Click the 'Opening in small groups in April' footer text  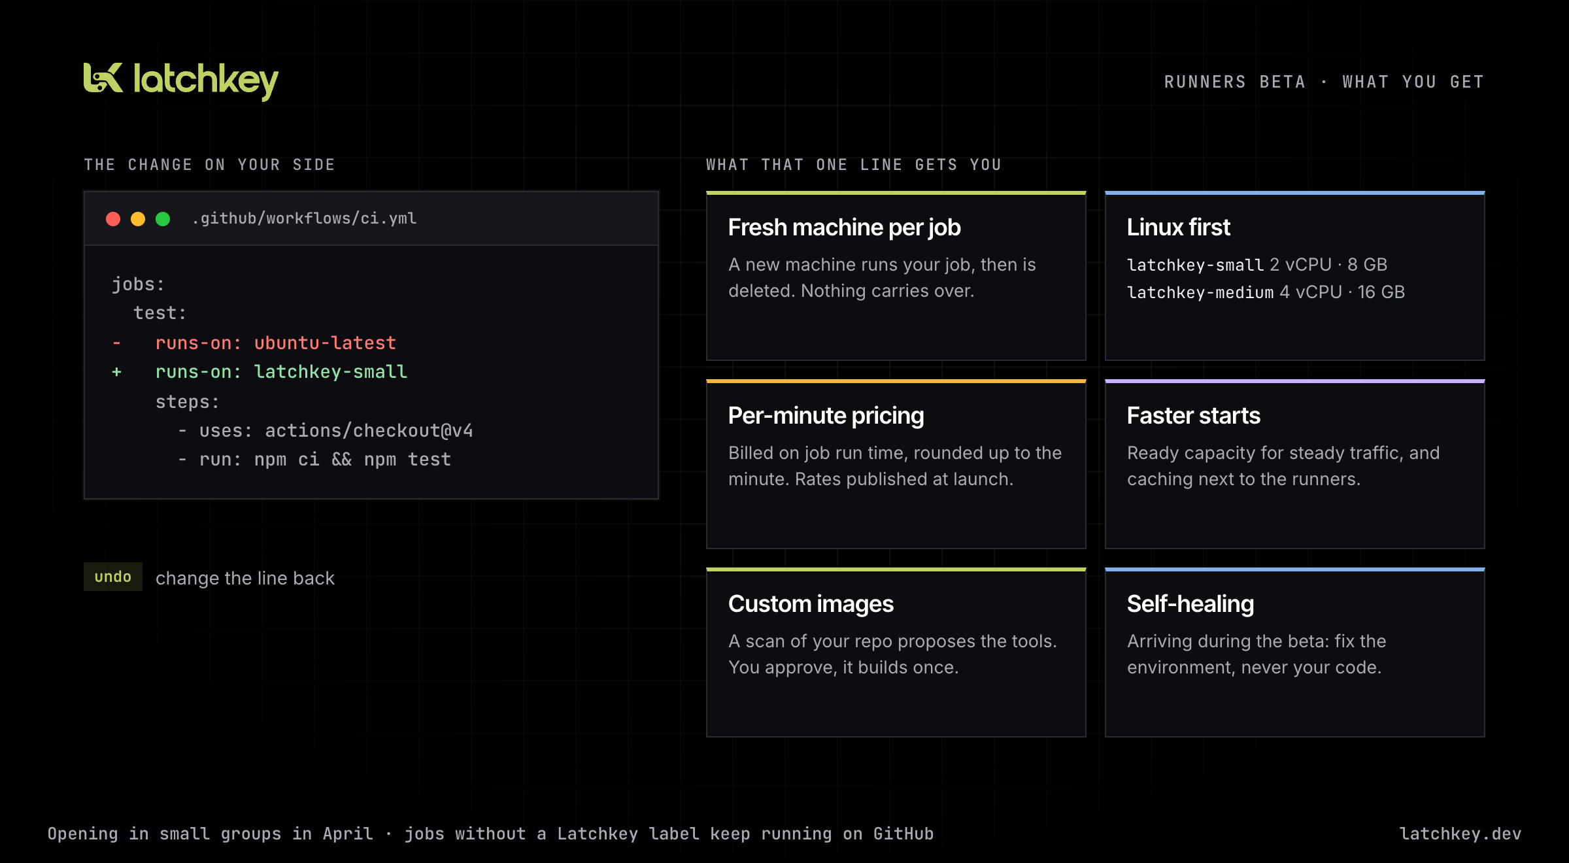tap(211, 834)
